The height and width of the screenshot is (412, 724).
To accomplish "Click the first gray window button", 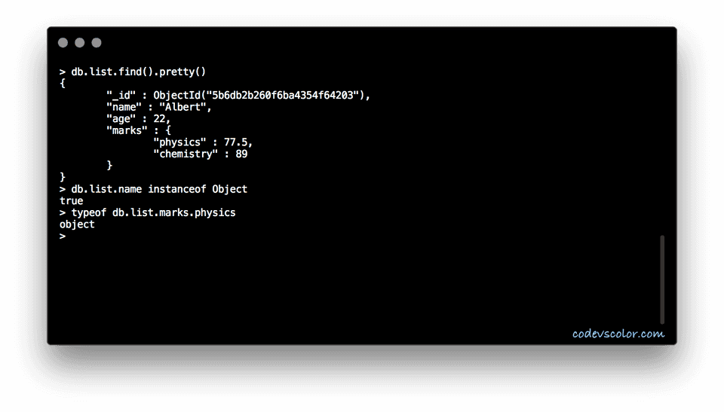I will (x=63, y=43).
